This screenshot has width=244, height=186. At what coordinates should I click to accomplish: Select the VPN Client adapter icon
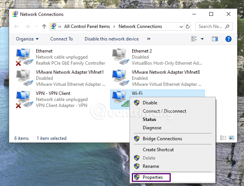pyautogui.click(x=25, y=99)
